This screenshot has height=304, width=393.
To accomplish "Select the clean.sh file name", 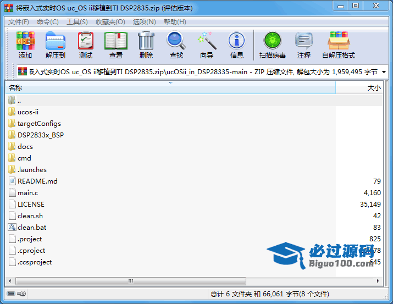I will [30, 216].
